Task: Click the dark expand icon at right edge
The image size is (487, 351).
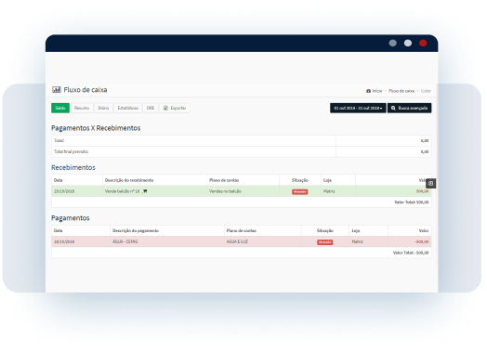Action: click(431, 184)
